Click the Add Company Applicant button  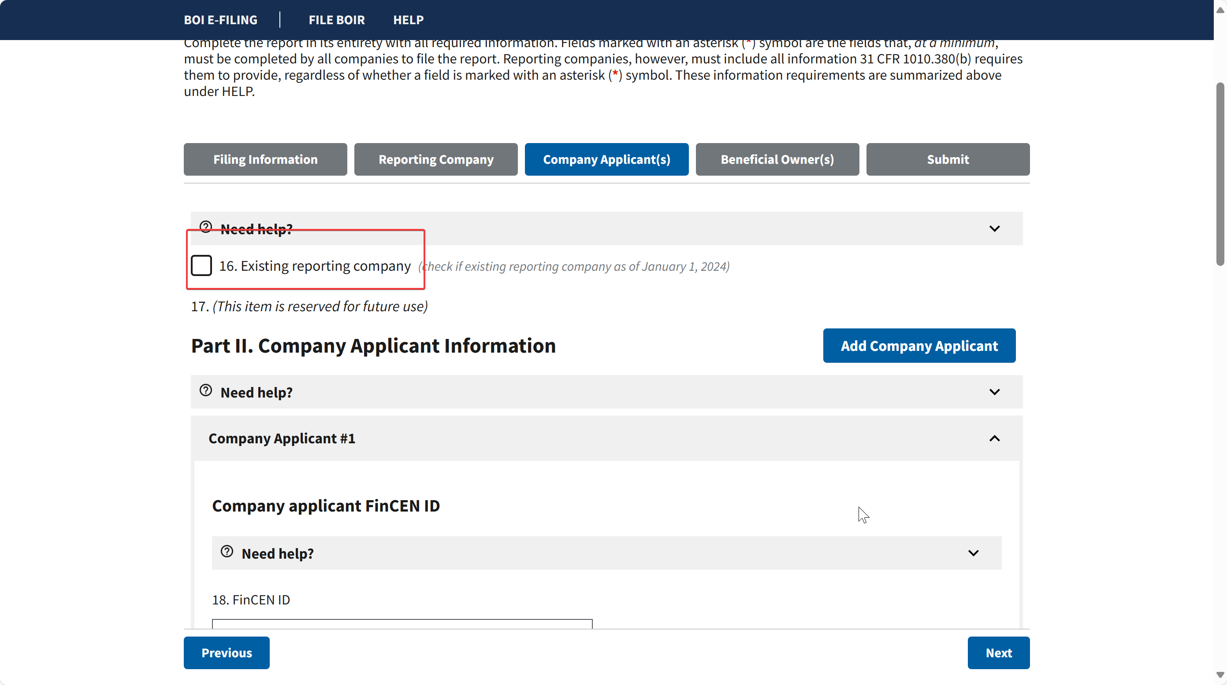[919, 345]
